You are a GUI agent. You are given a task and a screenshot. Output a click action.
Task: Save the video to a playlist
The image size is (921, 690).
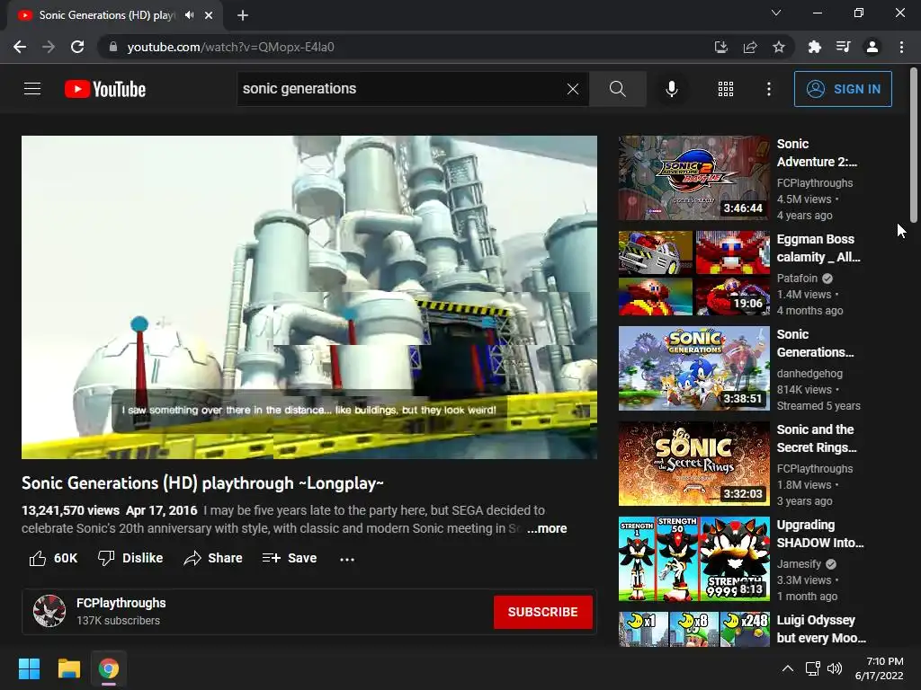(290, 558)
